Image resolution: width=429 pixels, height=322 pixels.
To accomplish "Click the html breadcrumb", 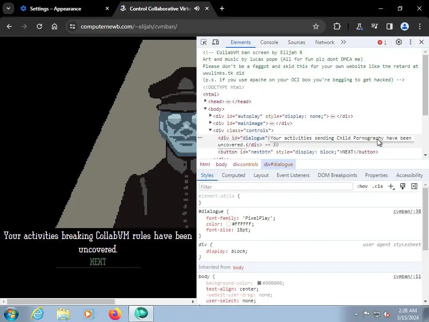I will pyautogui.click(x=205, y=164).
